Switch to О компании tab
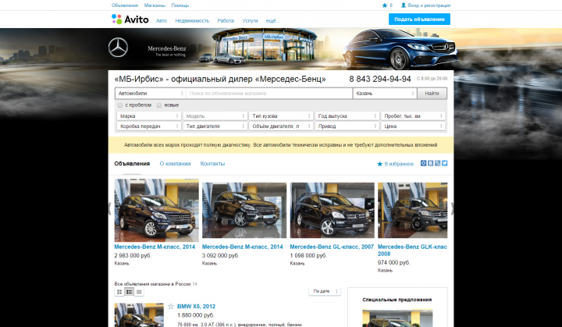Screen dimensions: 562x327 click(x=175, y=164)
